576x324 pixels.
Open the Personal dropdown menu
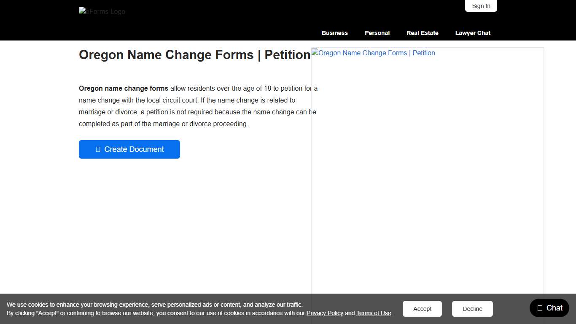[x=377, y=33]
